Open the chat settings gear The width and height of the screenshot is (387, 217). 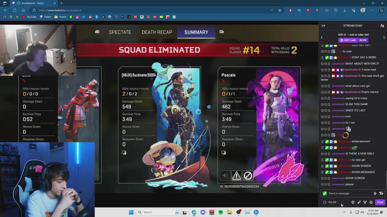click(371, 202)
